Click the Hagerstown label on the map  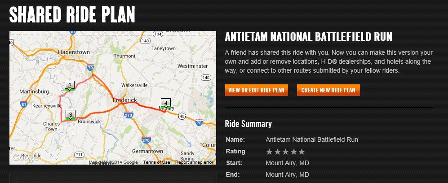[74, 52]
